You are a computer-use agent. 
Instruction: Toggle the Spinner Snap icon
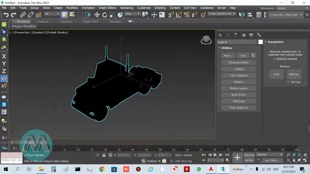(195, 15)
